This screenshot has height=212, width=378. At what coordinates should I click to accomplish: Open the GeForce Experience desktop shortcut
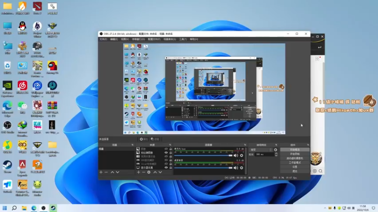[8, 89]
